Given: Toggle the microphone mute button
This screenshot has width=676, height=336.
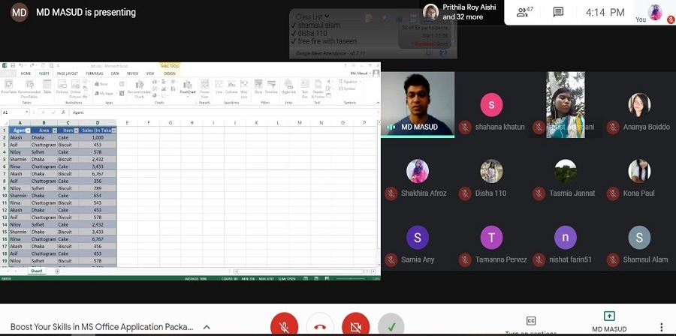Looking at the screenshot, I should click(x=285, y=326).
